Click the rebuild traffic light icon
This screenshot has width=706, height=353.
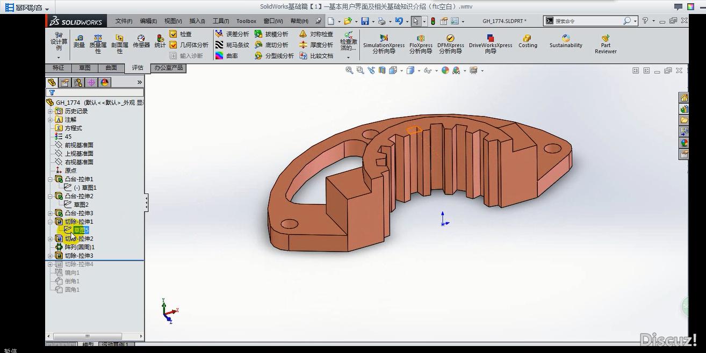(433, 21)
